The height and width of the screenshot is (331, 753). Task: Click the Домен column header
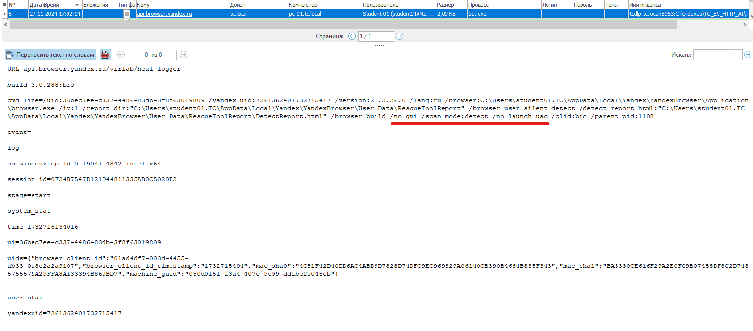tap(258, 4)
